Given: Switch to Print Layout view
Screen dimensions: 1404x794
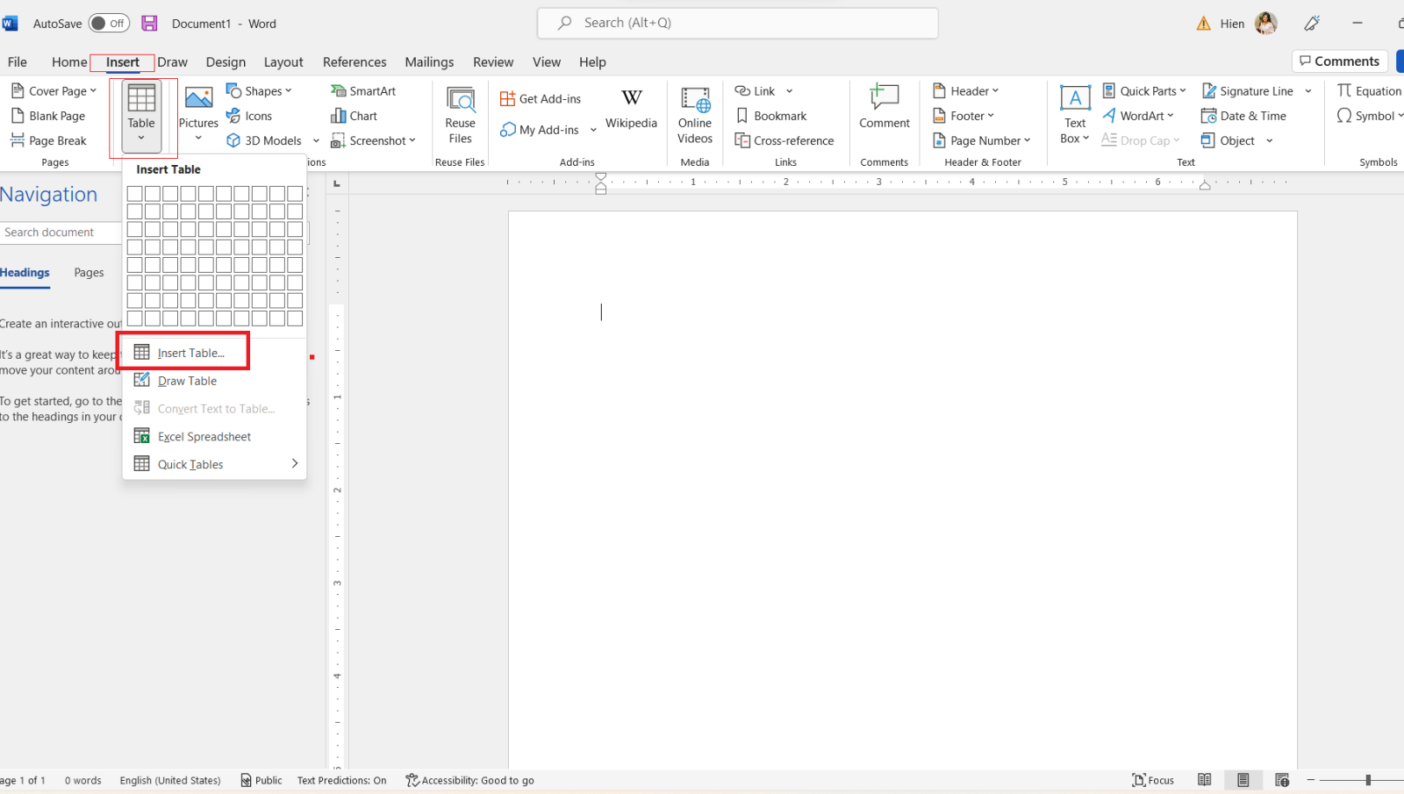Looking at the screenshot, I should [1243, 780].
